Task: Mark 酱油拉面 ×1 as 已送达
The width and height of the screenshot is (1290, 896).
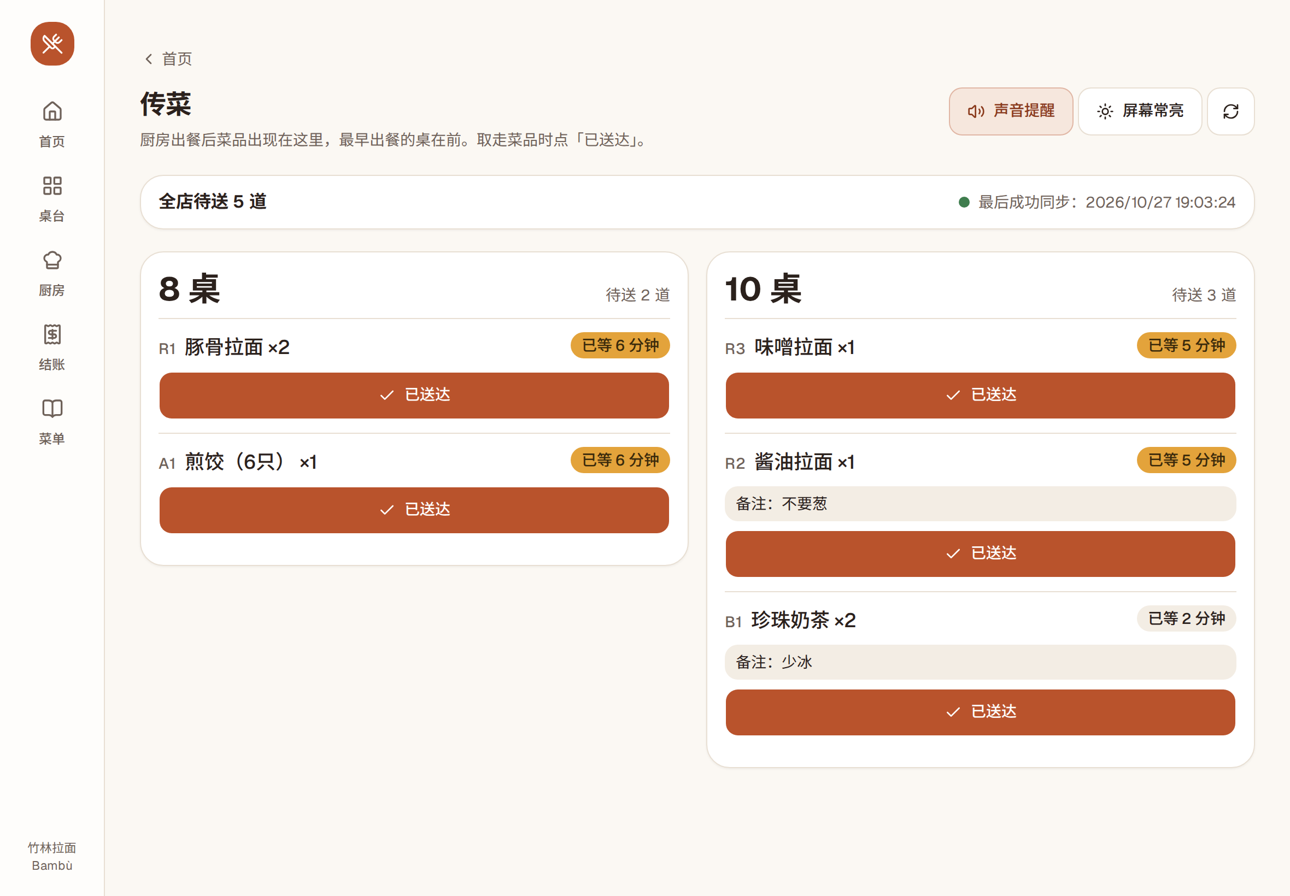Action: 980,553
